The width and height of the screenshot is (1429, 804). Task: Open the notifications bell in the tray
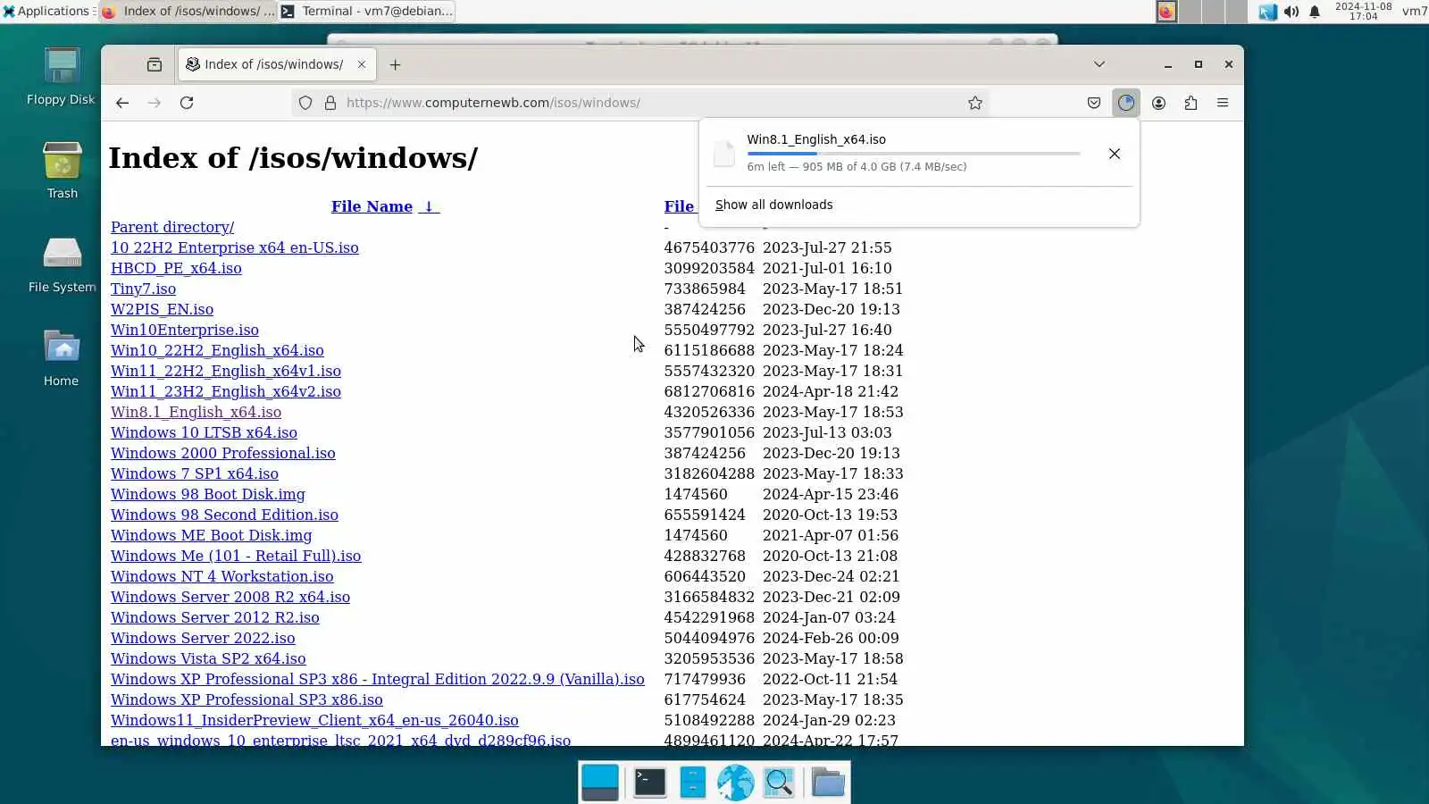tap(1315, 12)
